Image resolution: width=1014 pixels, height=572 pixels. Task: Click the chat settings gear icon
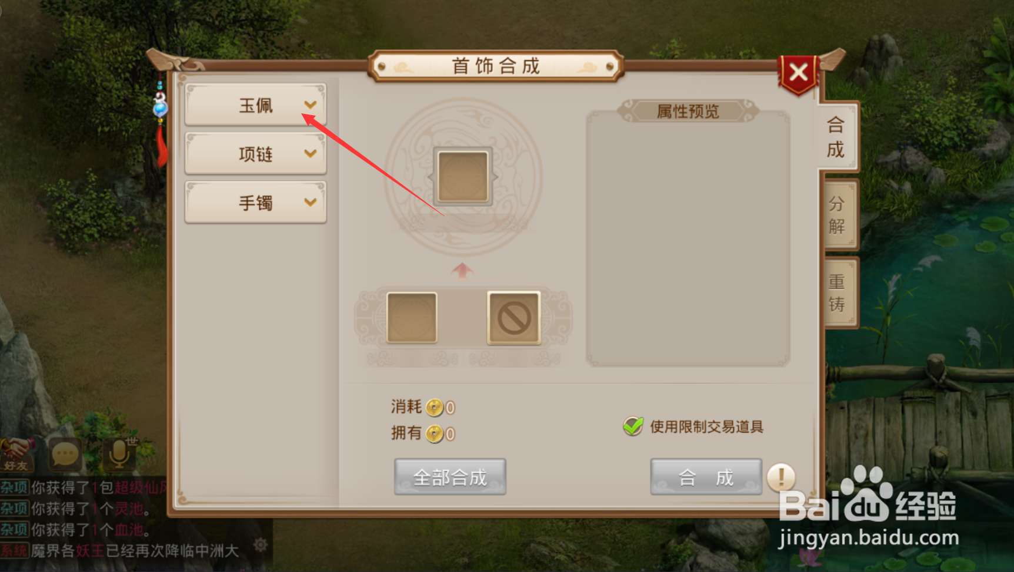261,546
